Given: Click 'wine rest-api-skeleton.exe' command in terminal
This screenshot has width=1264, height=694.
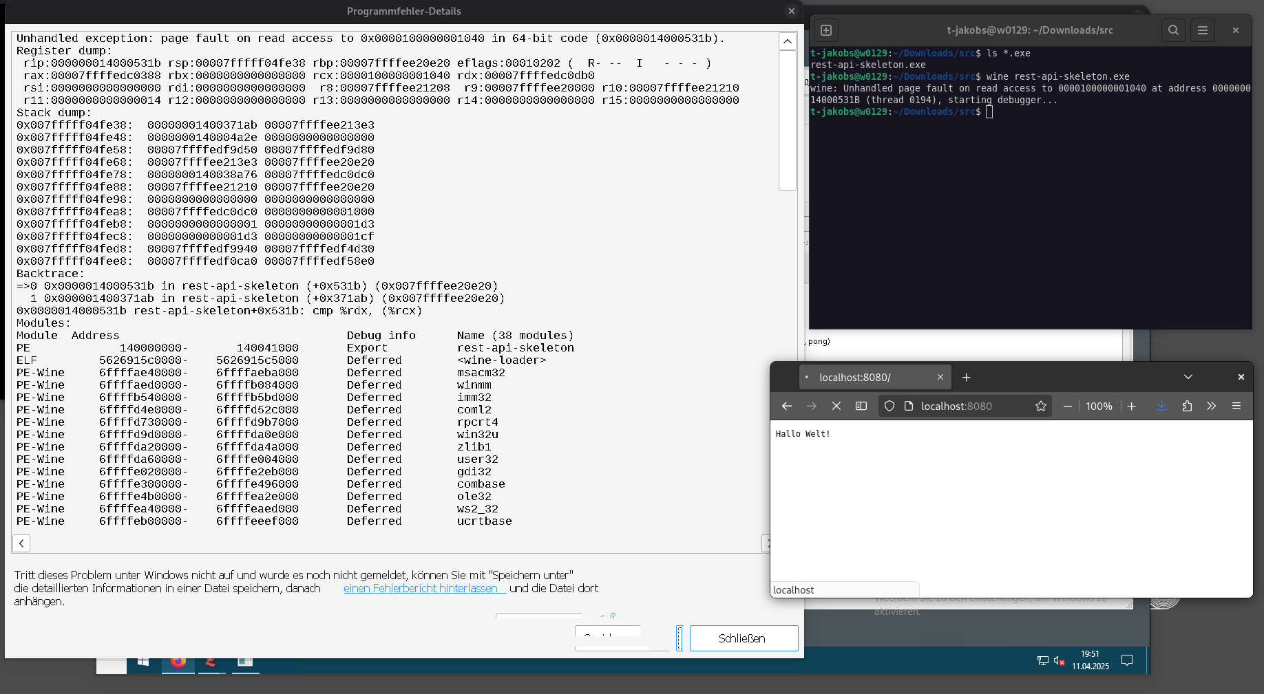Looking at the screenshot, I should (1057, 76).
